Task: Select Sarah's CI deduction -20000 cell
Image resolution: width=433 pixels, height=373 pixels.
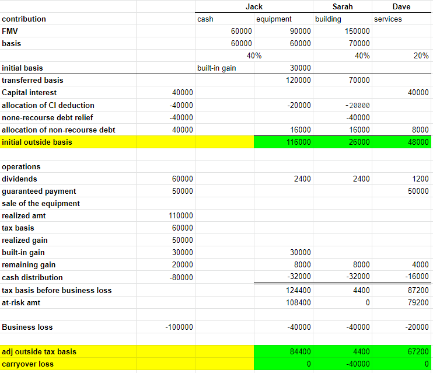Action: click(343, 105)
